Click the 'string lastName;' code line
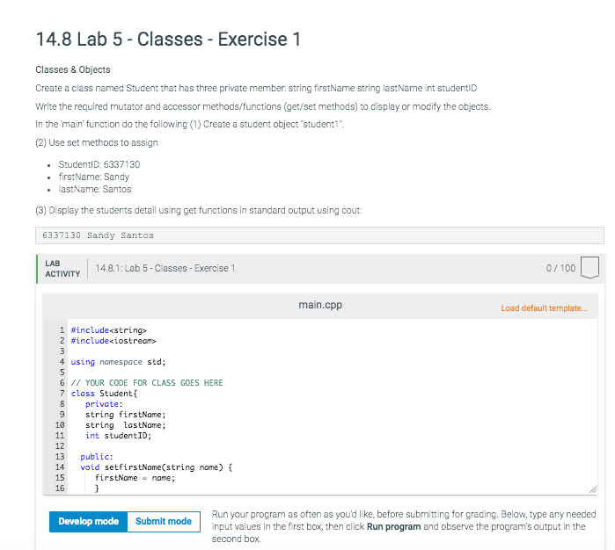Viewport: 615px width, 550px height. [126, 425]
